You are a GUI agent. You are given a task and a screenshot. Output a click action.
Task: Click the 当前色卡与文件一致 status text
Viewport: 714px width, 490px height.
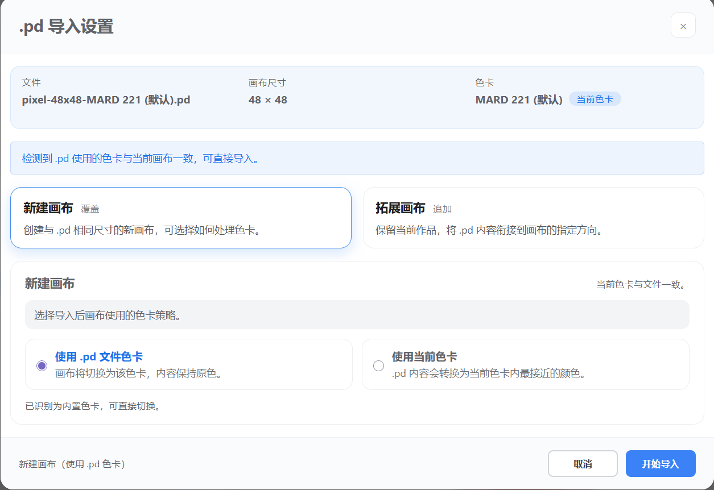[642, 283]
